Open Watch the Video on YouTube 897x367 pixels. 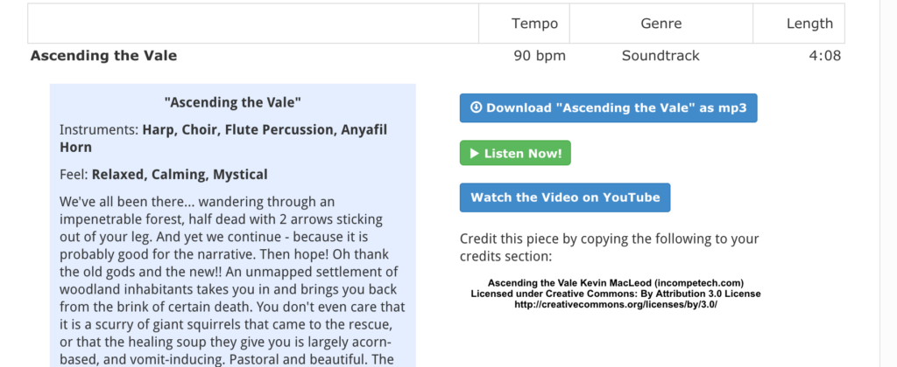565,197
